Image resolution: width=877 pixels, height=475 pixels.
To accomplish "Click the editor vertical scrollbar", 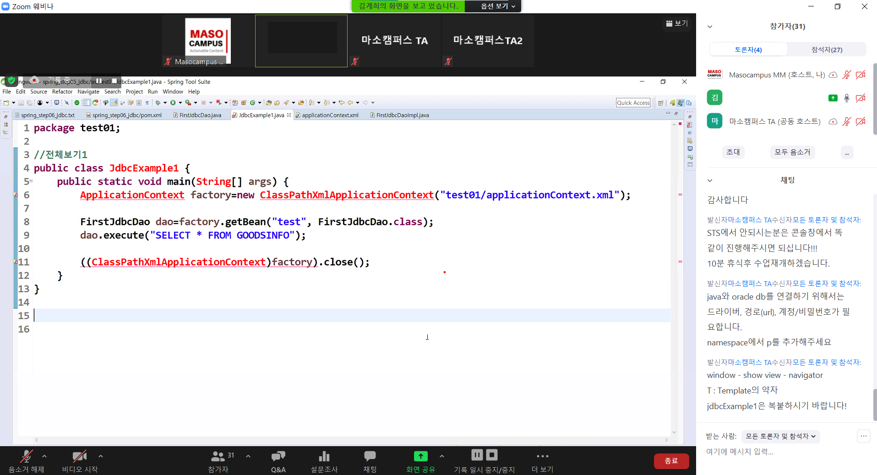I will click(674, 275).
